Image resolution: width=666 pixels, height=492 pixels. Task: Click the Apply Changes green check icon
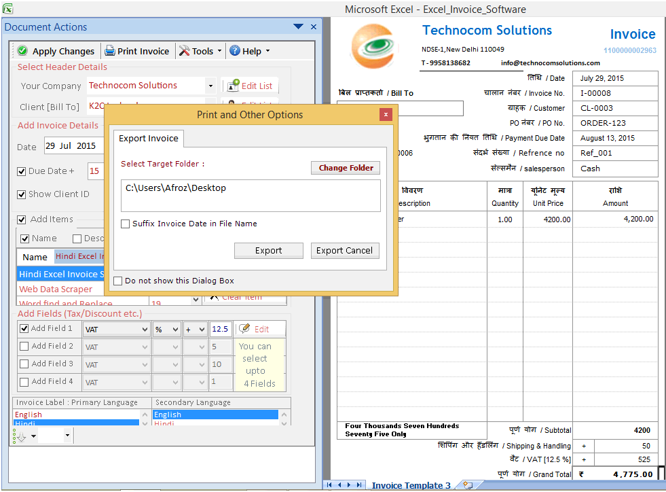22,50
